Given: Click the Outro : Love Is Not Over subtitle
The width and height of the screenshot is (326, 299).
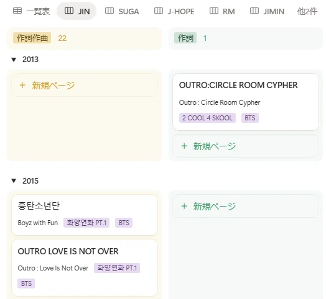Looking at the screenshot, I should [53, 268].
